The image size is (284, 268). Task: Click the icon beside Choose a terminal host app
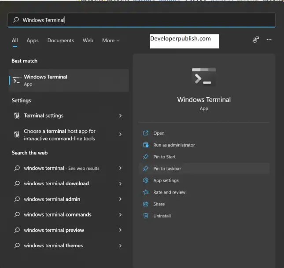[x=17, y=135]
